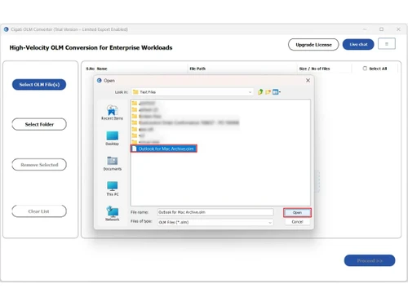Click the Size / No of Files header
Viewport: 408px width, 306px height.
click(314, 69)
